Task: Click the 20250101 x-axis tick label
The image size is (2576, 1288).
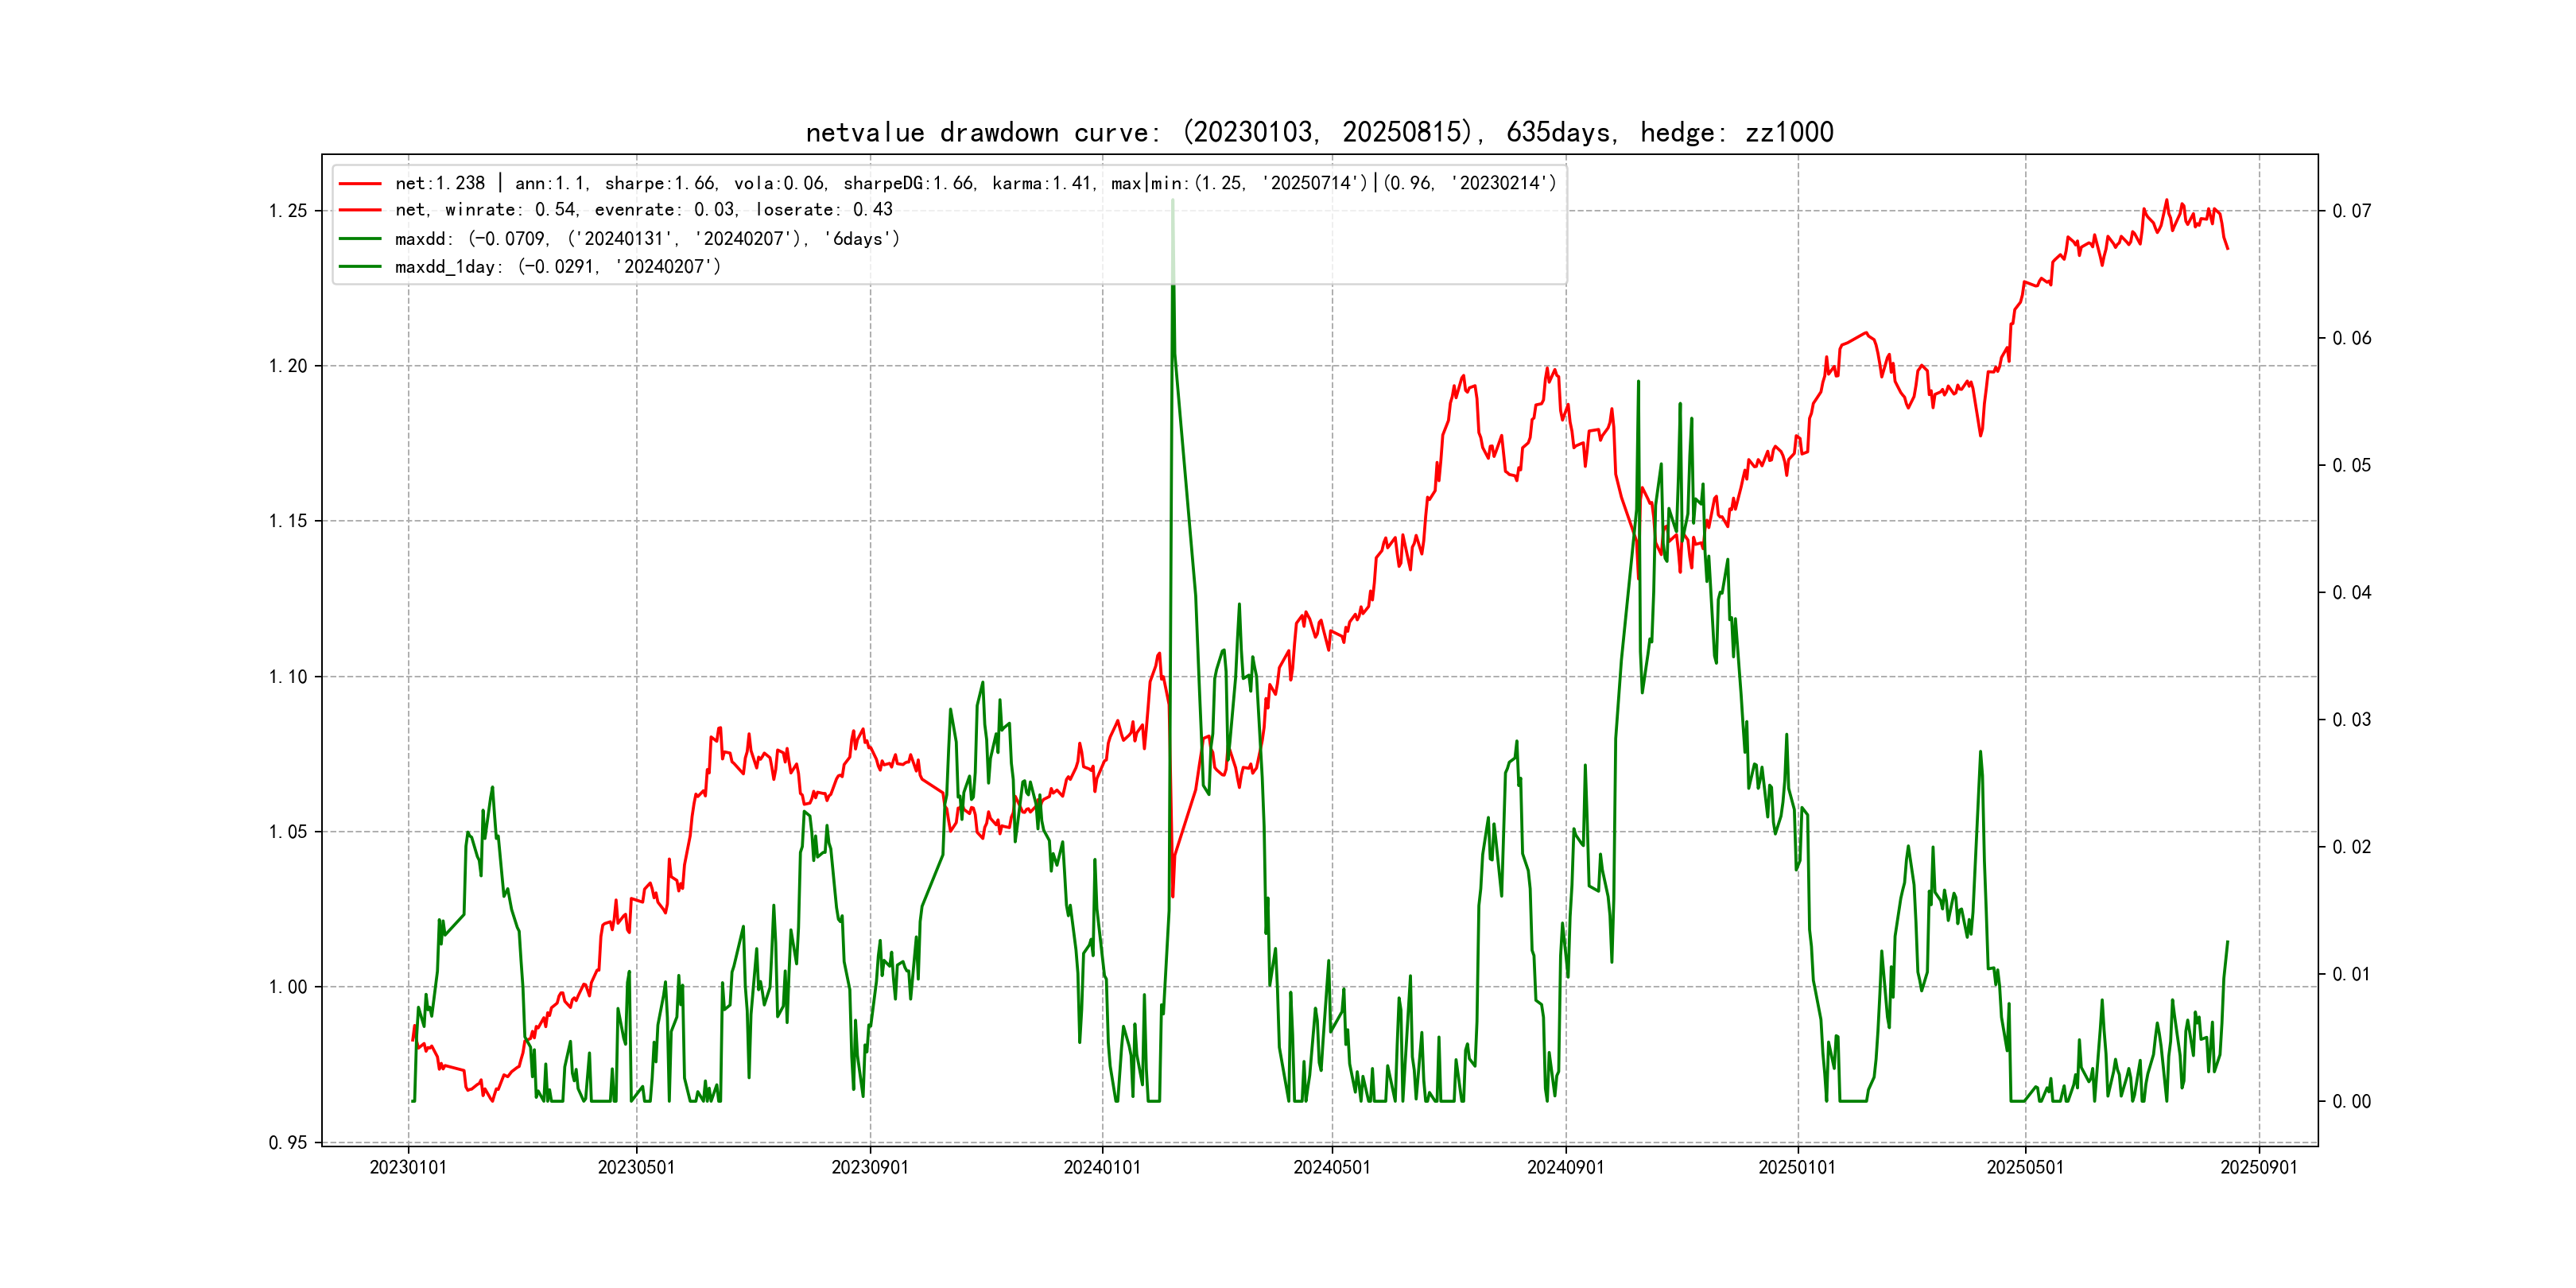Action: pyautogui.click(x=1797, y=1167)
